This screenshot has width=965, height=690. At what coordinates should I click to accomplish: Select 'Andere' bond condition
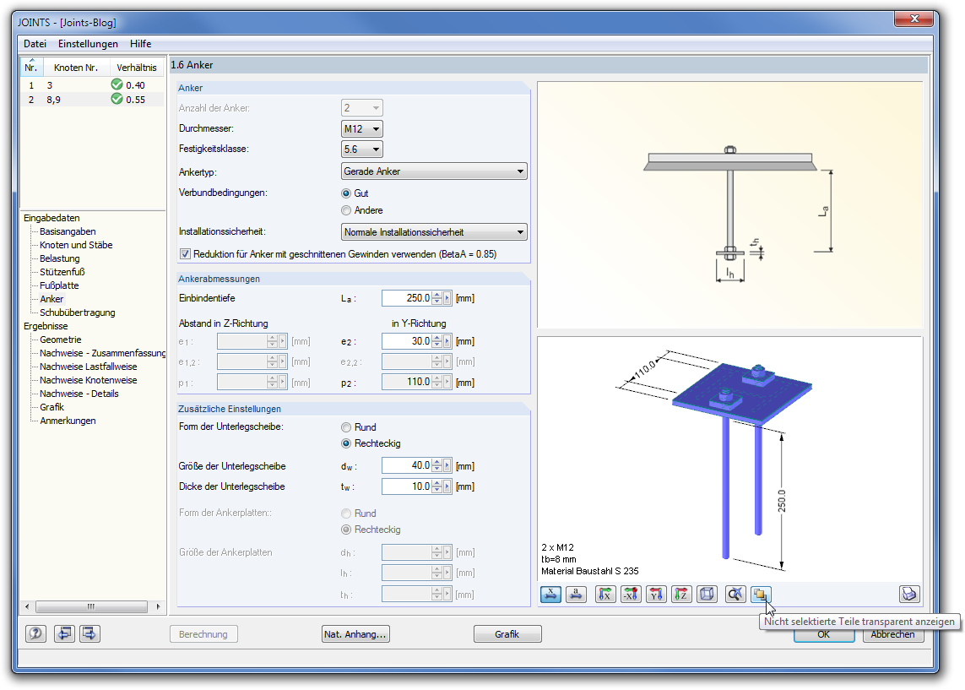(346, 210)
